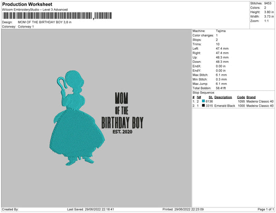Screen dimensions: 276x213
Task: Click the Total Bobbin value 58.41ft
Action: coord(221,88)
